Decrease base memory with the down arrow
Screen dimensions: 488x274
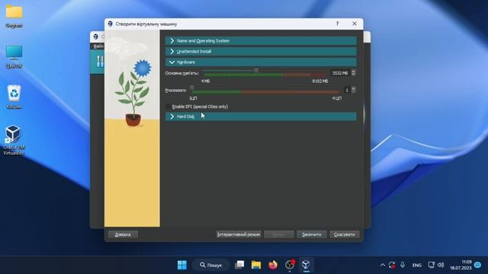353,75
